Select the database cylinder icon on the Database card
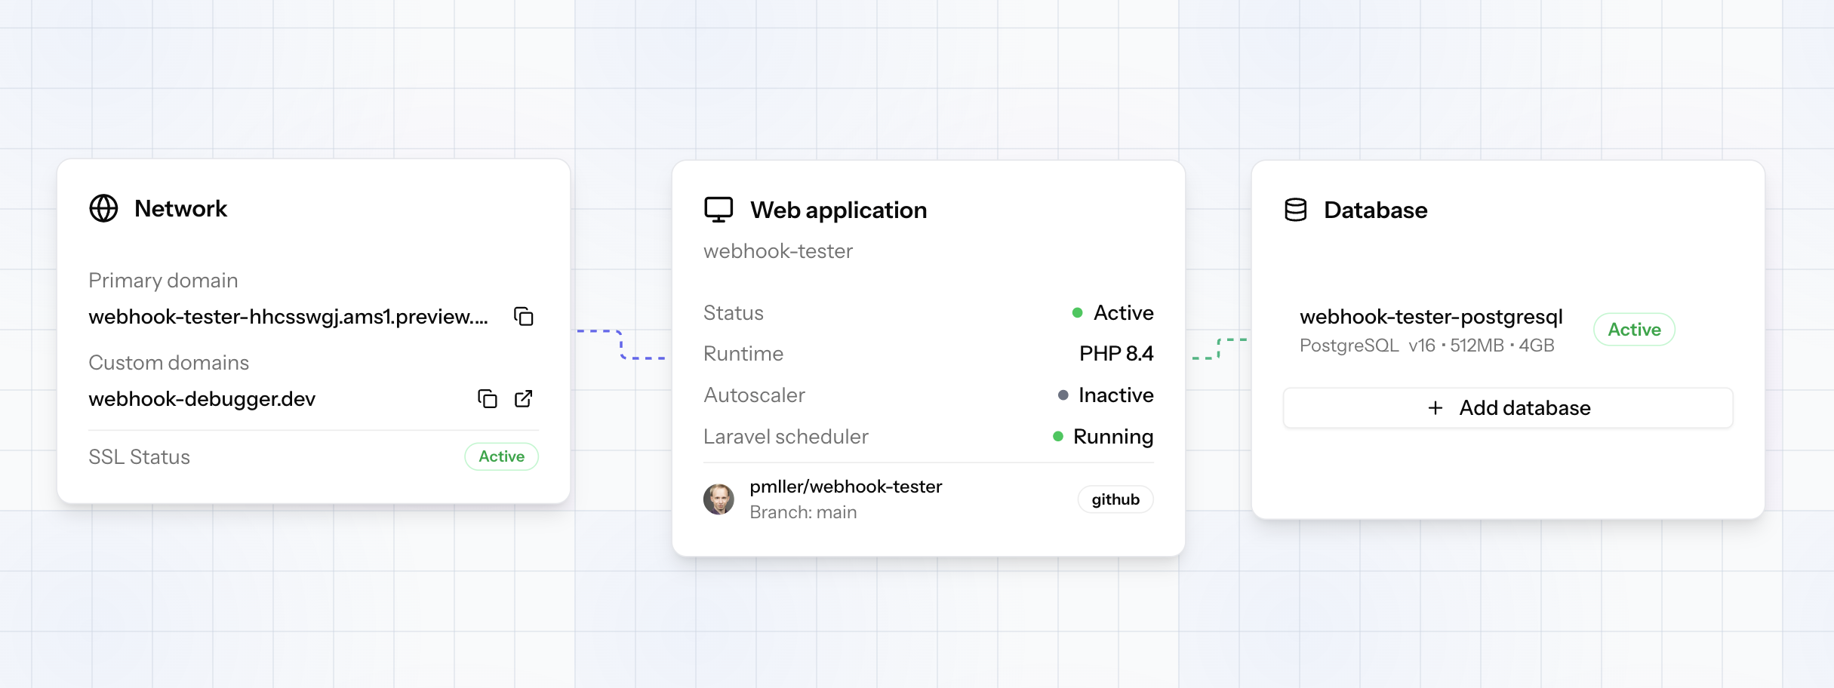Screen dimensions: 1834x688 pyautogui.click(x=1295, y=210)
